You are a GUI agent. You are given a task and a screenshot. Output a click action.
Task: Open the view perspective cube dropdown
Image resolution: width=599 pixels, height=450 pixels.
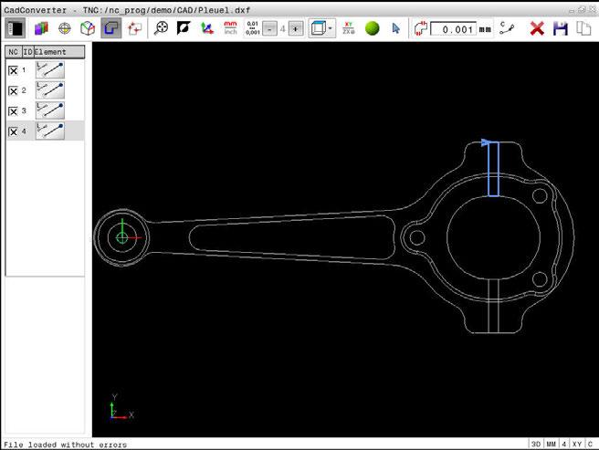point(322,28)
